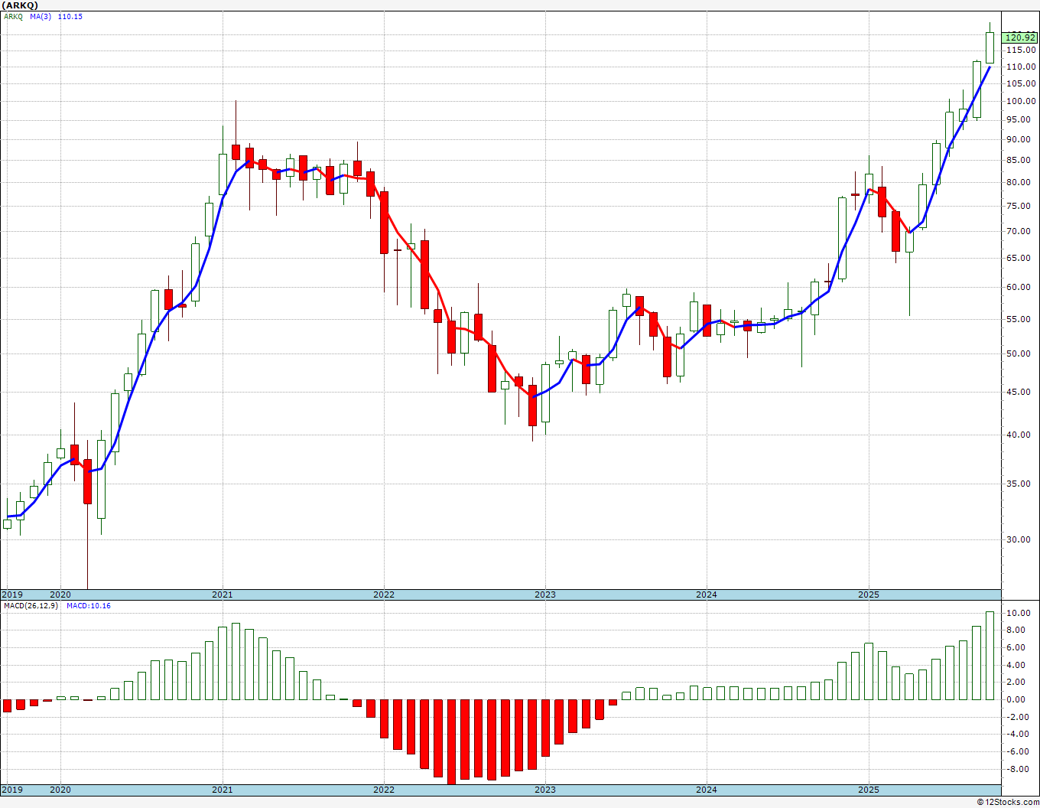Click the MACD:10.16 value label
This screenshot has width=1040, height=808.
click(89, 606)
